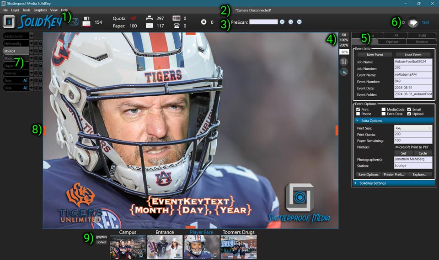This screenshot has height=260, width=439.
Task: Lock the HelmentBg layer
Action: point(40,43)
